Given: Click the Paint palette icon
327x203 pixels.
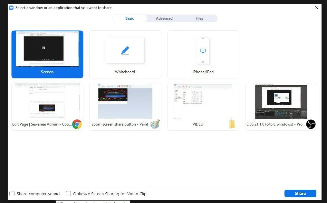Looking at the screenshot, I should (x=155, y=124).
